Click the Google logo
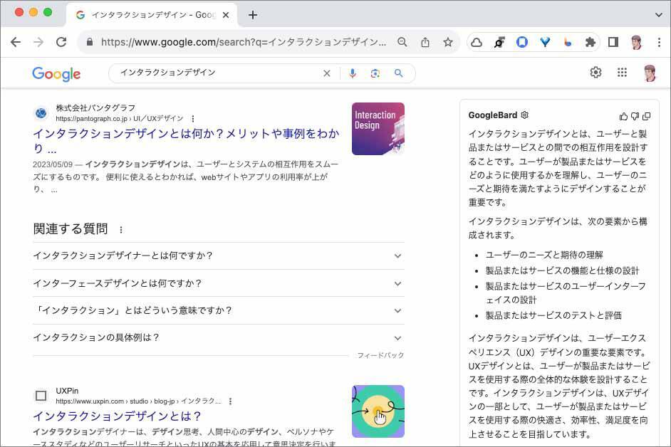Image resolution: width=671 pixels, height=447 pixels. coord(56,74)
